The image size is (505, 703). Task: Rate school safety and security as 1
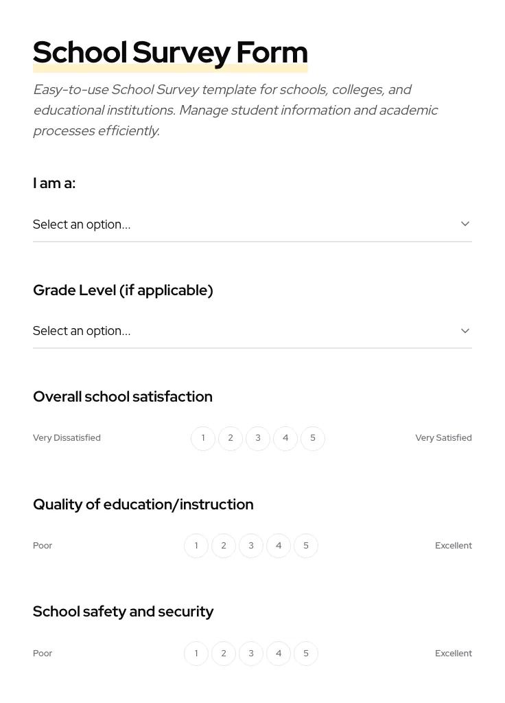click(196, 653)
